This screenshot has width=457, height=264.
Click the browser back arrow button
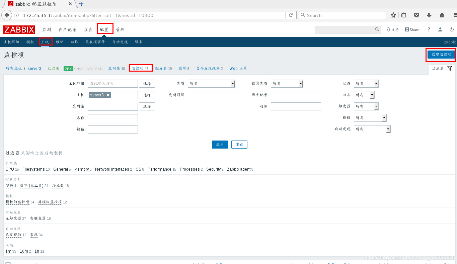point(7,15)
